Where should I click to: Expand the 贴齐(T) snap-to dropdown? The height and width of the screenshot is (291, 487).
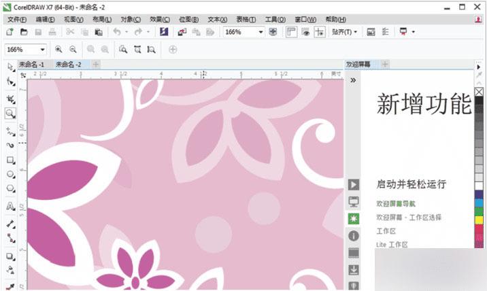[345, 32]
